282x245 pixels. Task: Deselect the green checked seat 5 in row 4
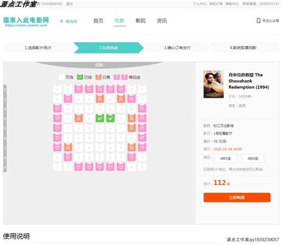100,118
